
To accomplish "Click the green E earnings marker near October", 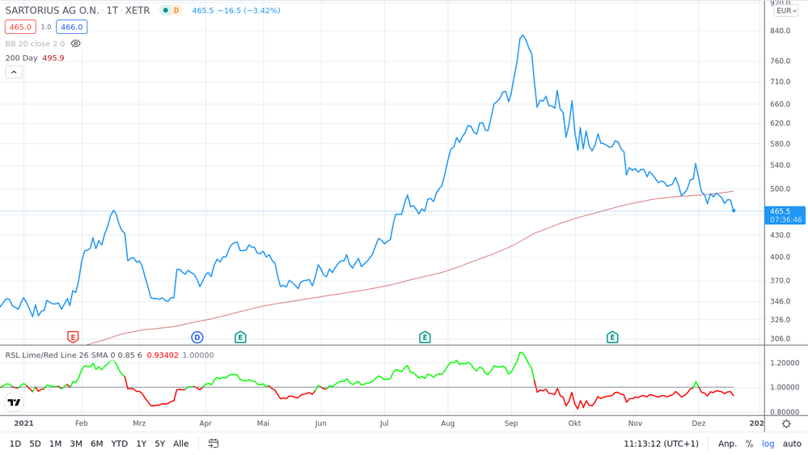I will coord(612,337).
